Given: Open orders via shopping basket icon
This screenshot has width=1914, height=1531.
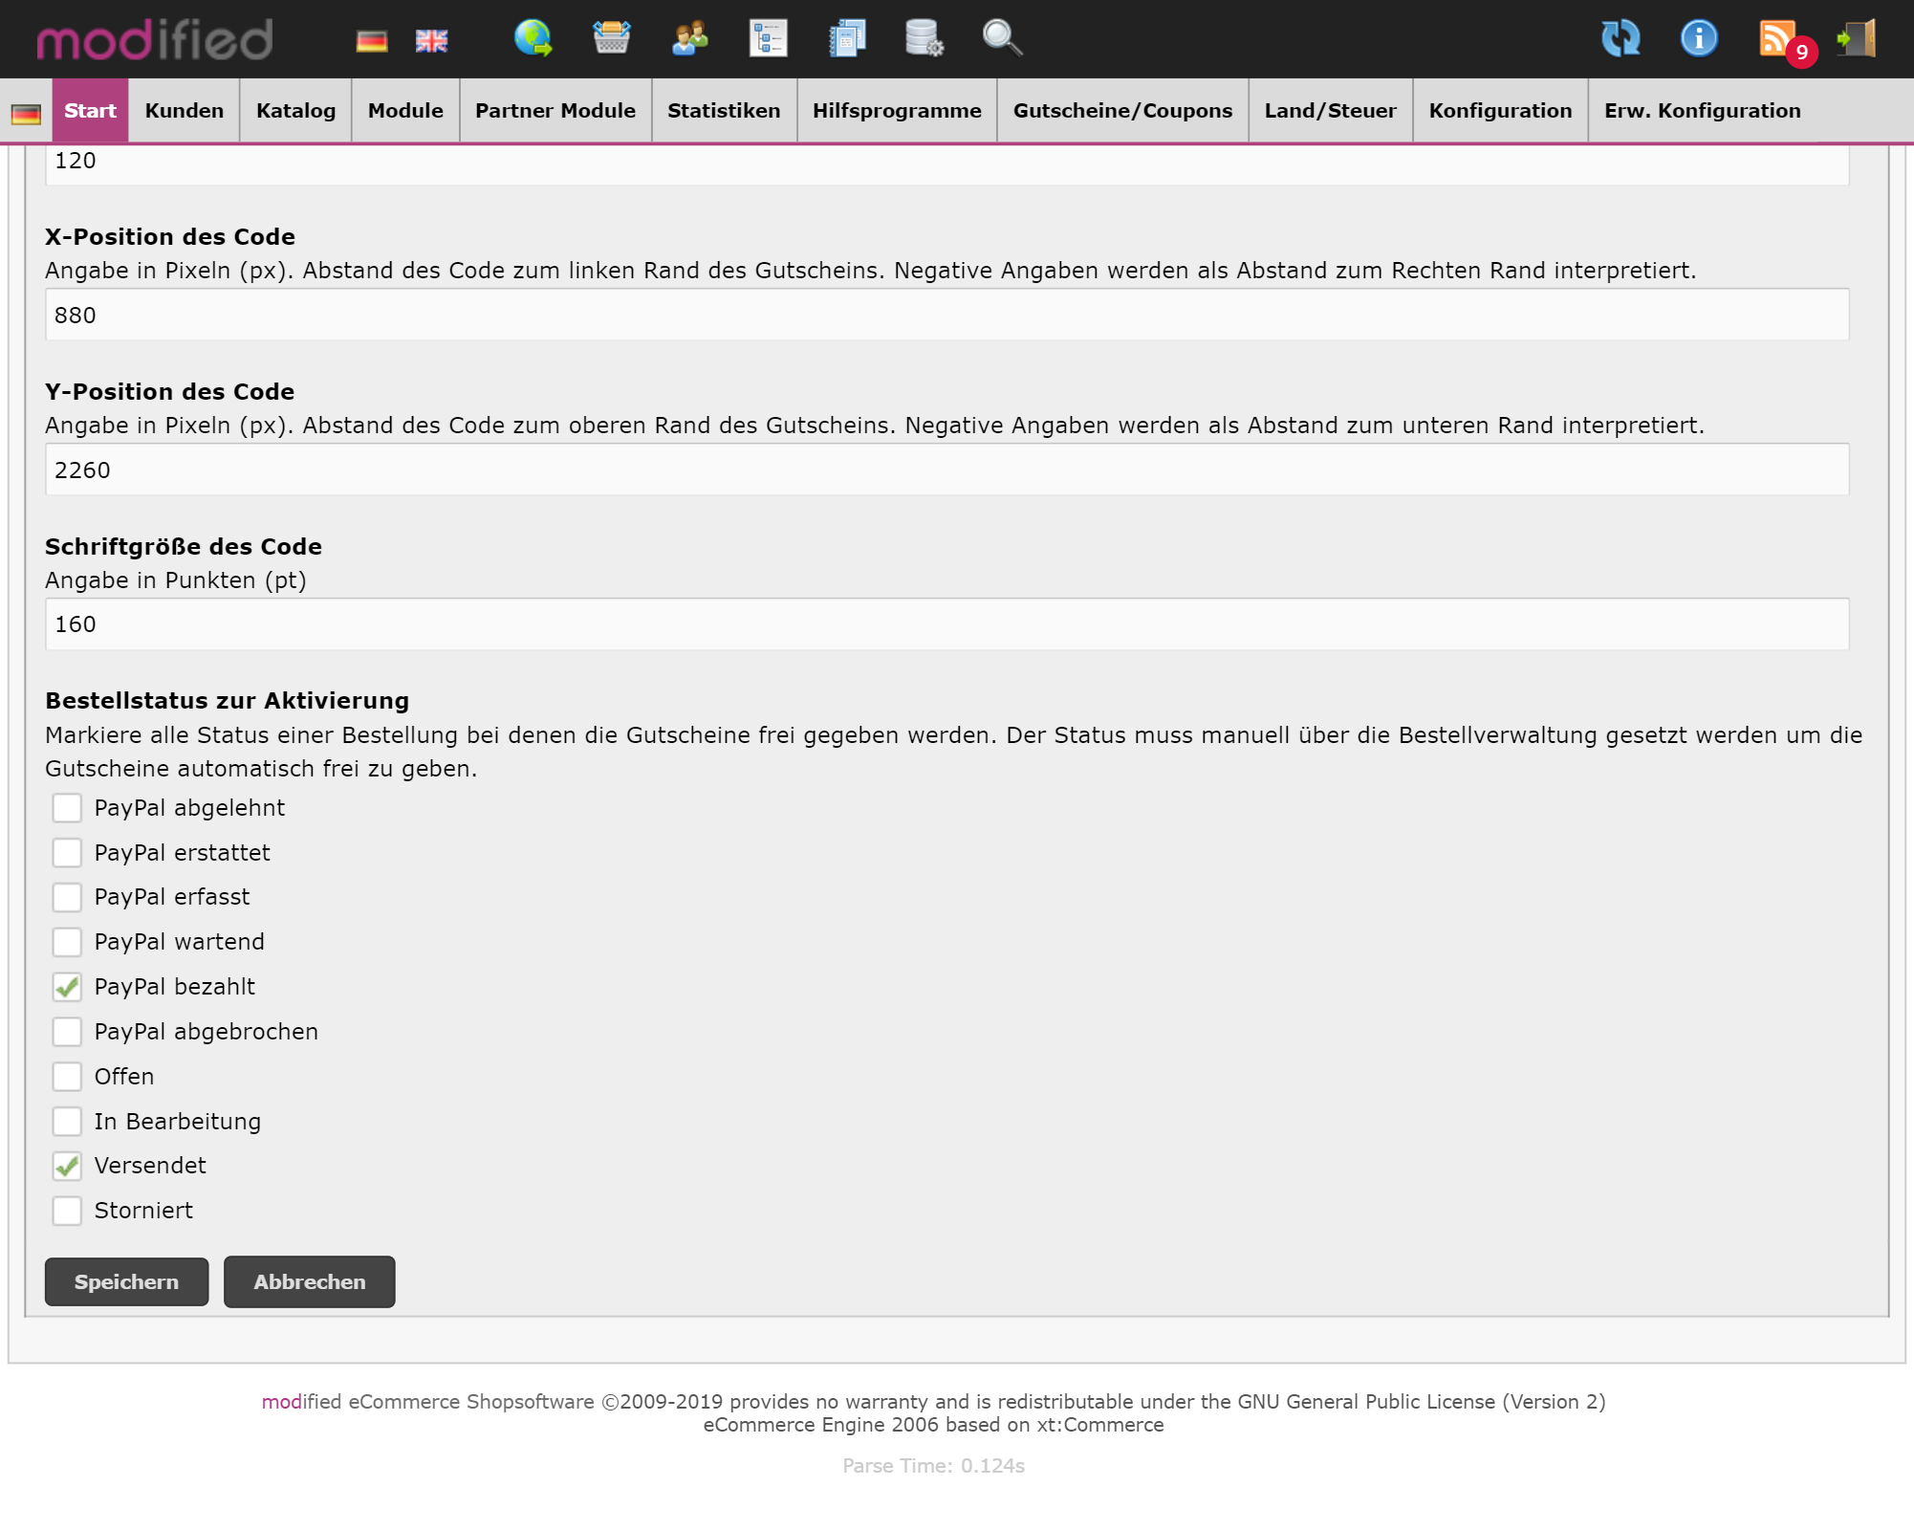Looking at the screenshot, I should 611,38.
